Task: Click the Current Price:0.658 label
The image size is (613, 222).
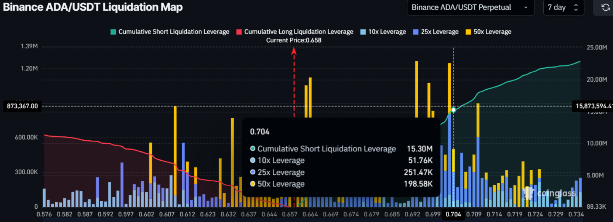Action: tap(294, 40)
